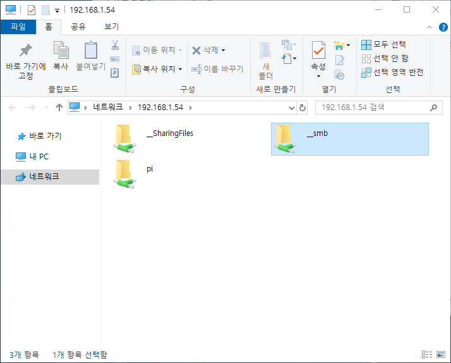Expand the Delete (삭제) dropdown arrow

coord(223,51)
